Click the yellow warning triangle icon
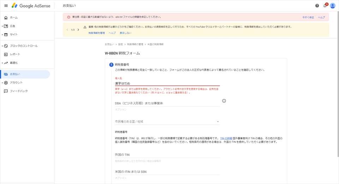This screenshot has height=184, width=339. coord(85,27)
